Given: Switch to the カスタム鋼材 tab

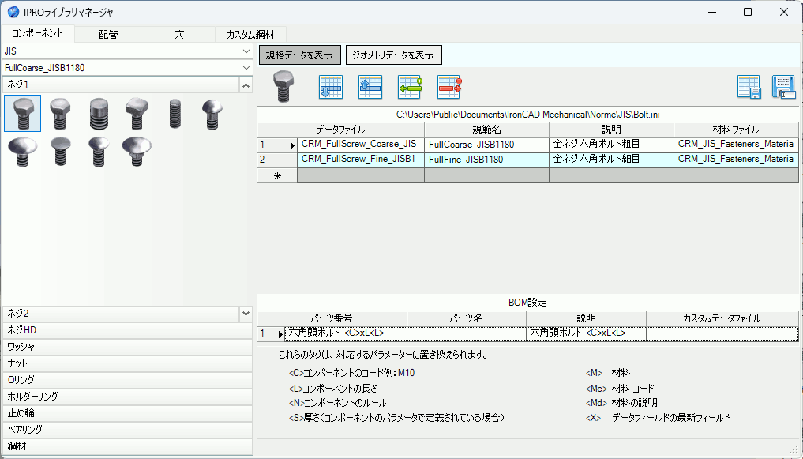Looking at the screenshot, I should 250,34.
